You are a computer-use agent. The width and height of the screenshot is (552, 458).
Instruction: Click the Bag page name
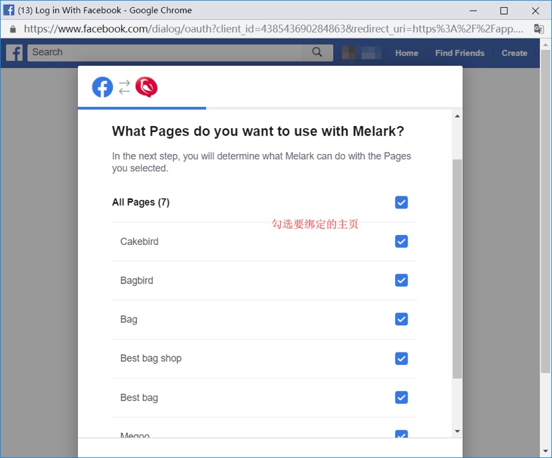pos(129,320)
